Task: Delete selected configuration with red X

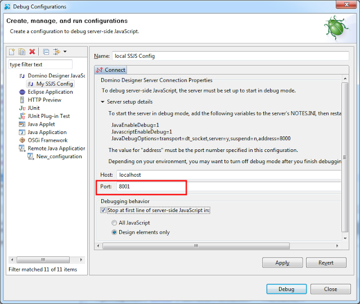Action: coord(32,52)
